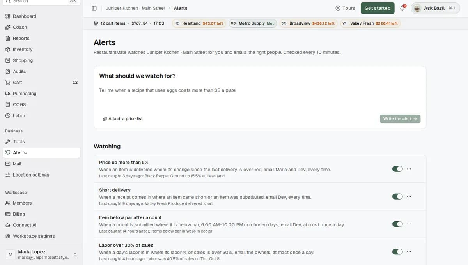Open options menu for Price up more than 5%
Screen dimensions: 468x265
coord(409,169)
